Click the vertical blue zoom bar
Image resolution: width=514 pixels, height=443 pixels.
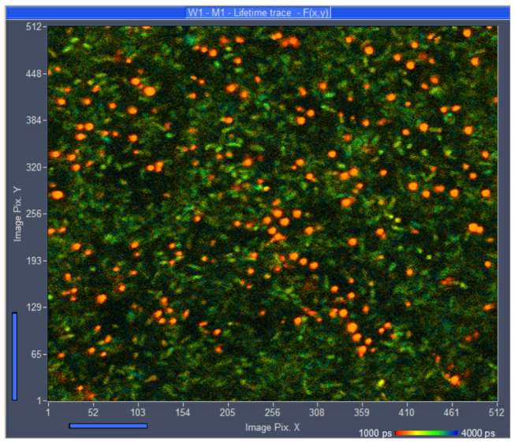click(14, 356)
